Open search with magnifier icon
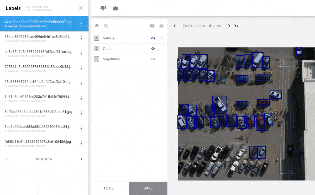 (x=106, y=26)
